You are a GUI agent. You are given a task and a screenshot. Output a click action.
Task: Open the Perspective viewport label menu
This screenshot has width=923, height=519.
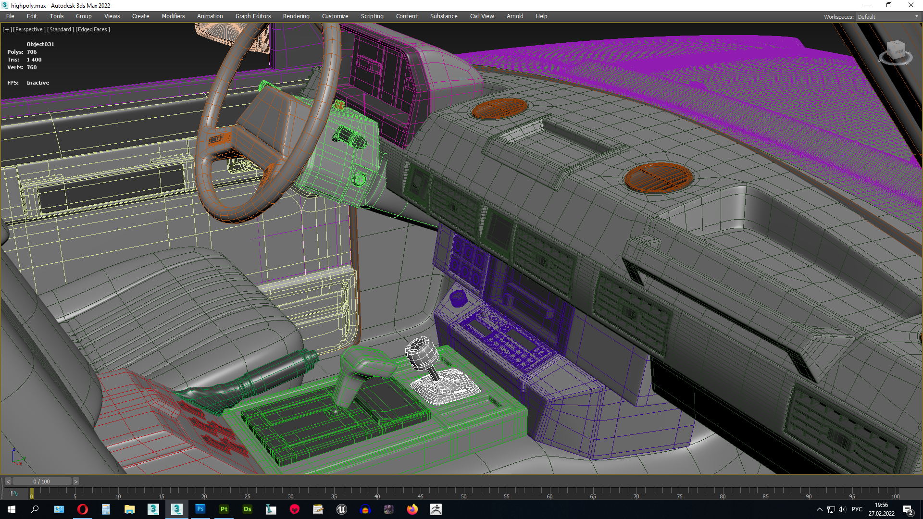pos(29,29)
